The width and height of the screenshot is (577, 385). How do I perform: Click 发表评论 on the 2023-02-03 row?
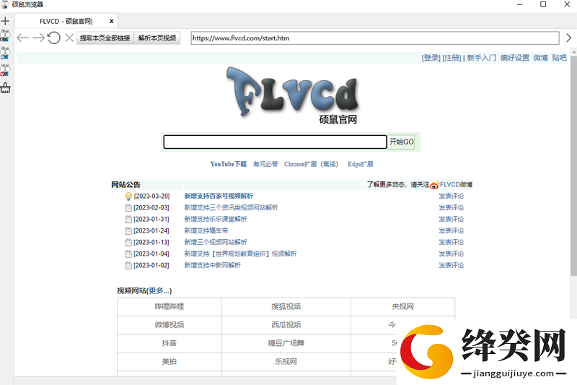[452, 207]
